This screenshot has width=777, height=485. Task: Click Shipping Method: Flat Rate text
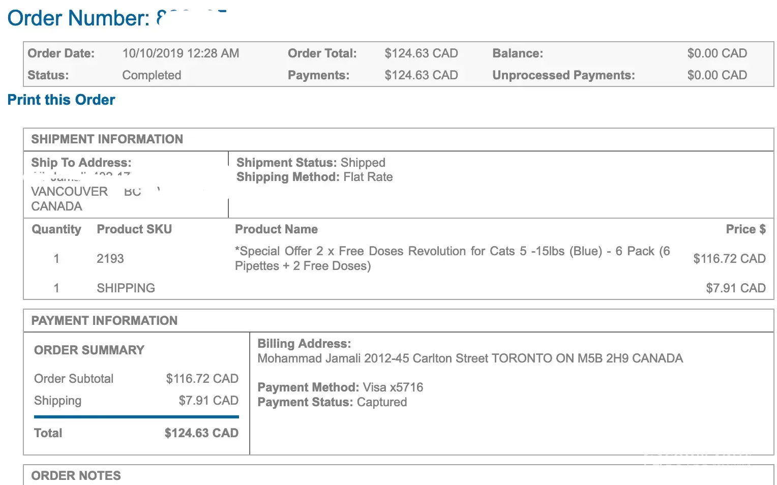tap(314, 177)
